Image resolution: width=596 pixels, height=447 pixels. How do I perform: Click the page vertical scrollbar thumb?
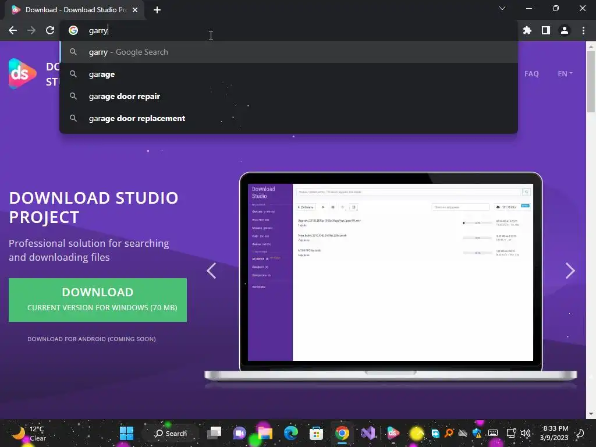[591, 81]
